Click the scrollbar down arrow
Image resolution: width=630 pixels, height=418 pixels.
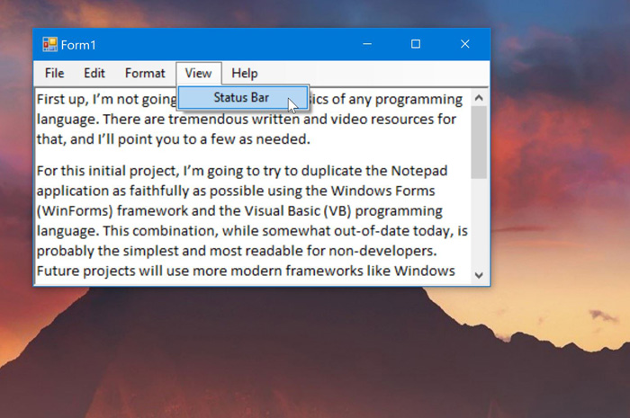tap(479, 275)
